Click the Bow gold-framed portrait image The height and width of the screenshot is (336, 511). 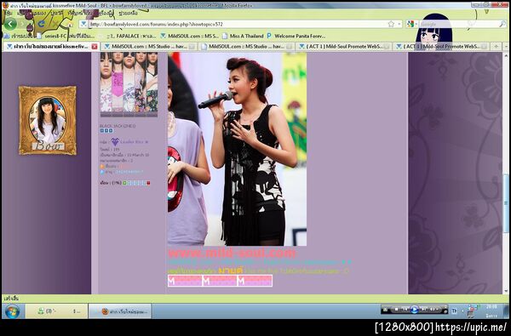coord(48,120)
